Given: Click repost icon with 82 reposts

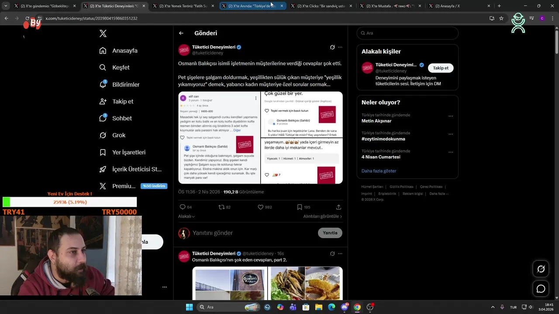Looking at the screenshot, I should pos(224,207).
